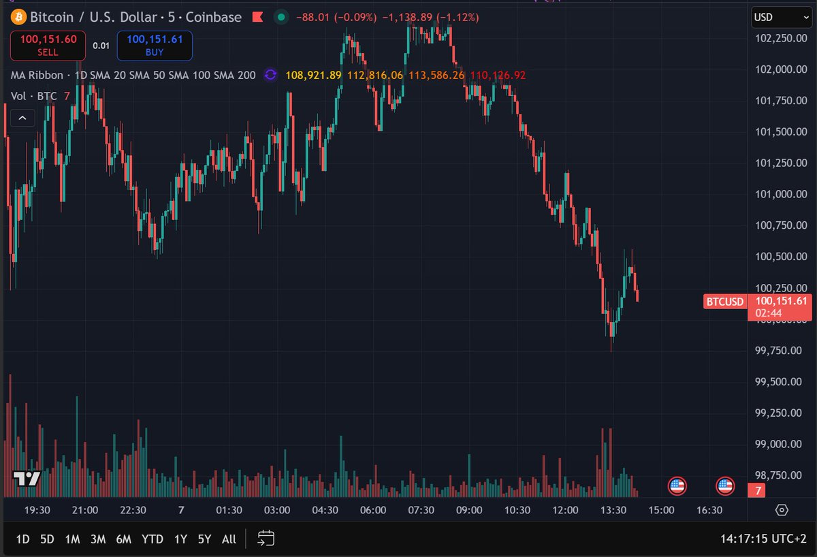Select the 1D time range
This screenshot has width=817, height=557.
22,539
